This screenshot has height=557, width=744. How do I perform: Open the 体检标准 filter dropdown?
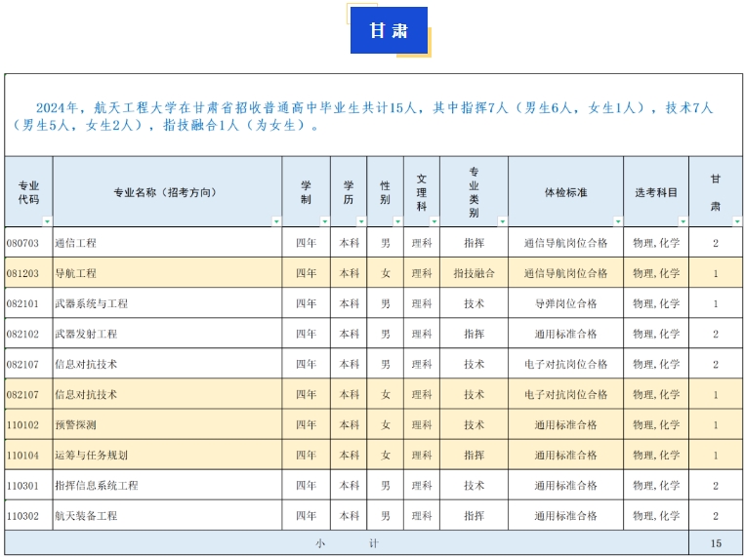pyautogui.click(x=617, y=221)
